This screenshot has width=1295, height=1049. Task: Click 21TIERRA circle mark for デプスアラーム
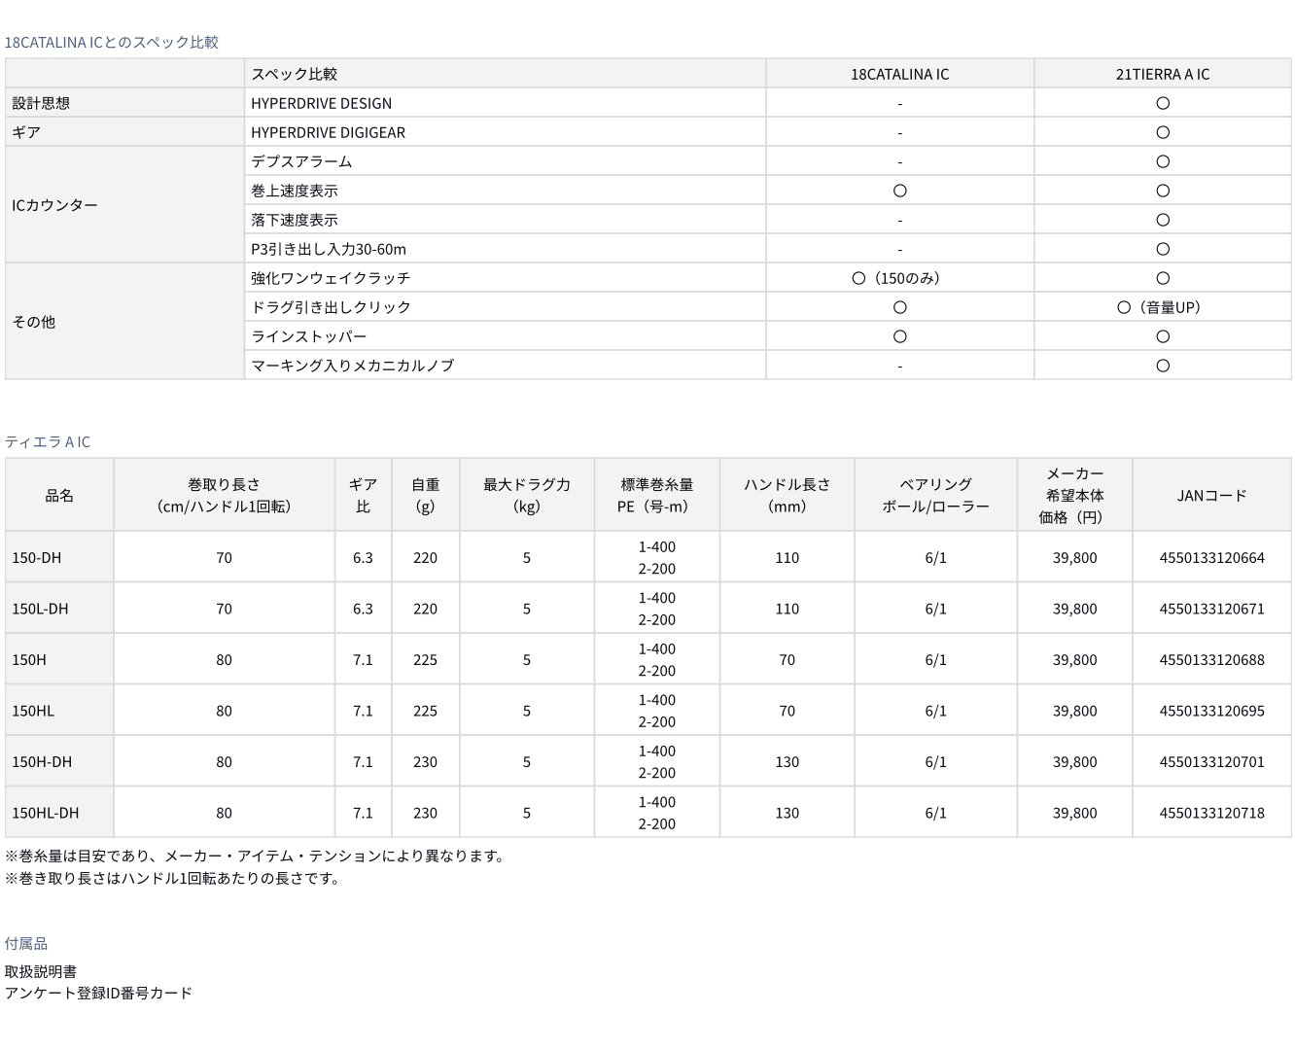click(1162, 161)
